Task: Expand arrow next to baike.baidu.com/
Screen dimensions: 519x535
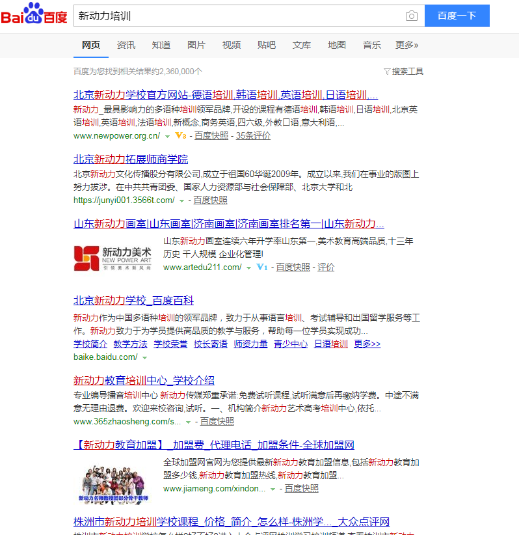Action: point(144,358)
